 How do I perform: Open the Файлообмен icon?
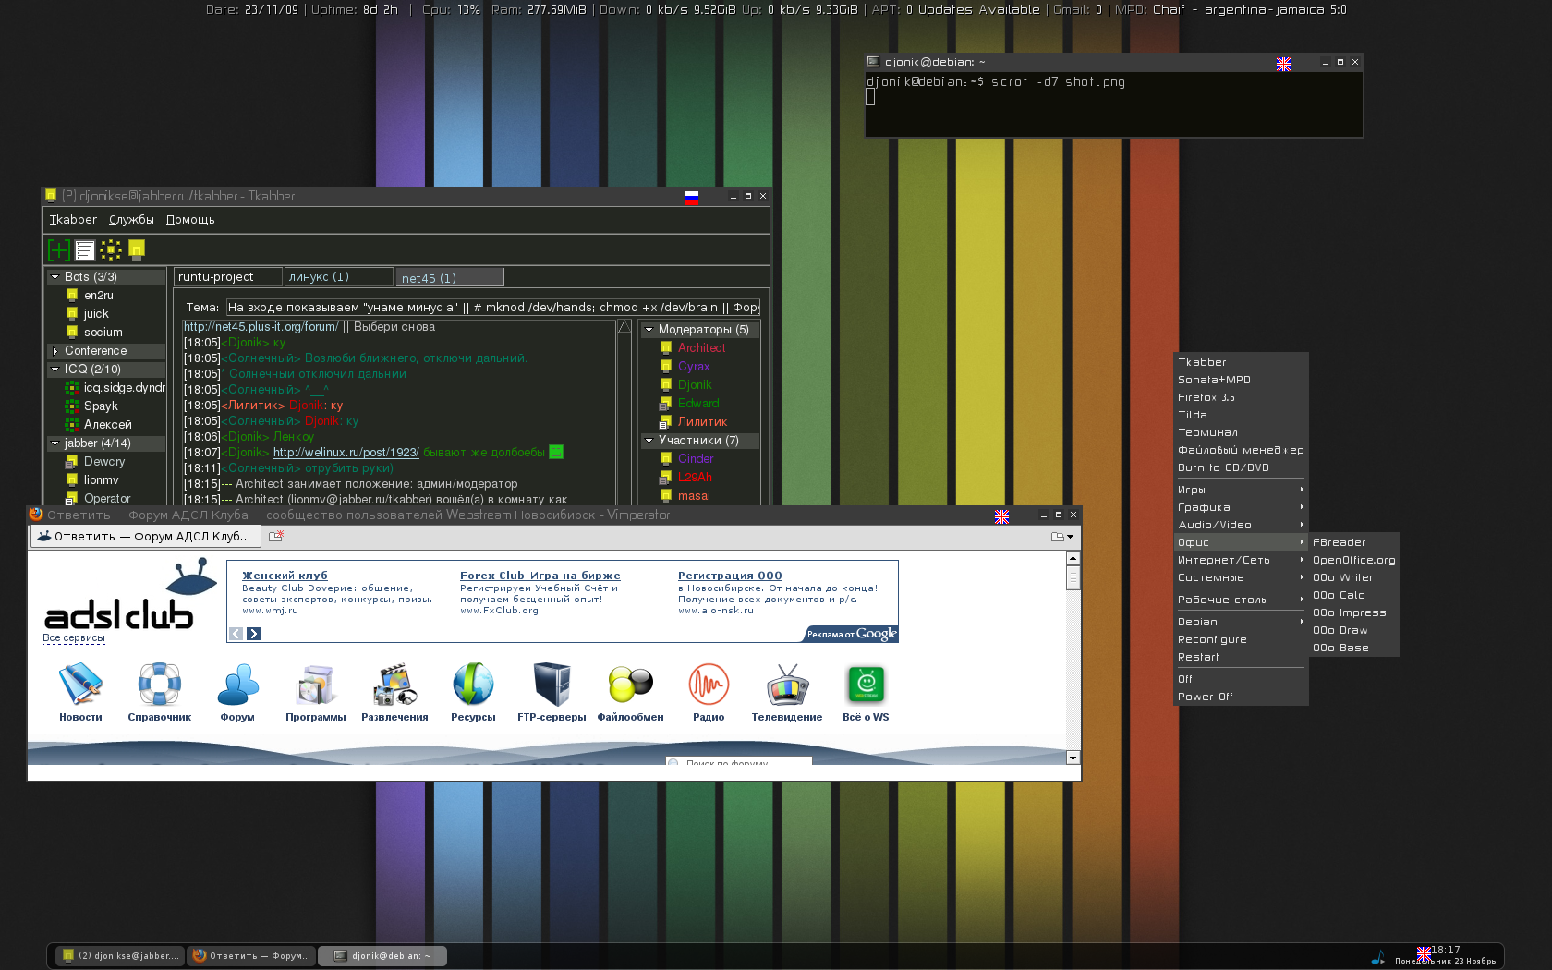point(630,685)
